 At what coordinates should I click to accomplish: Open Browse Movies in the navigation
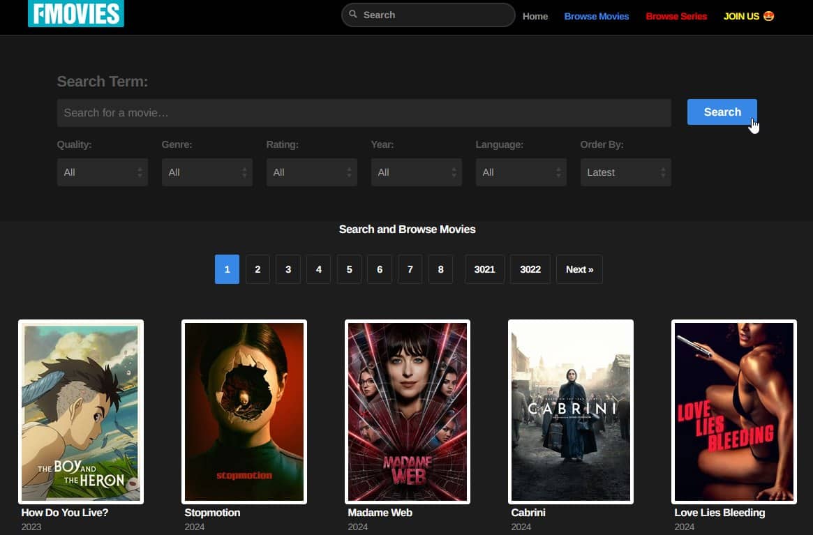[x=597, y=16]
